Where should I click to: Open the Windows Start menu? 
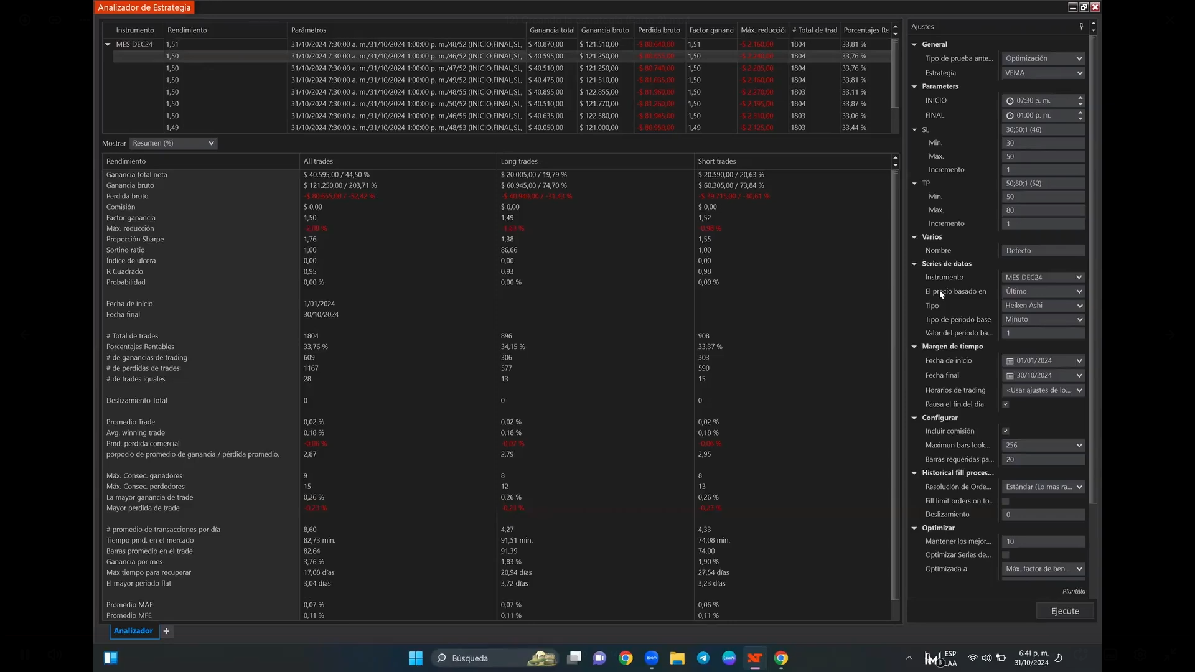coord(415,658)
